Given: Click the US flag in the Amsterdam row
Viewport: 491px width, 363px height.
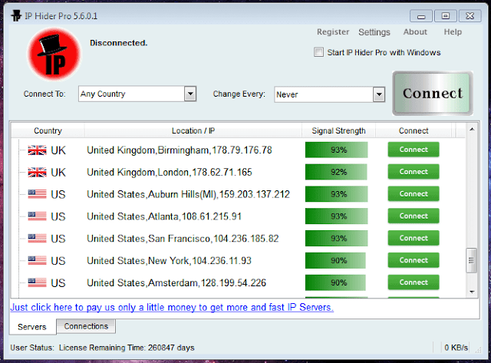Looking at the screenshot, I should [x=37, y=283].
